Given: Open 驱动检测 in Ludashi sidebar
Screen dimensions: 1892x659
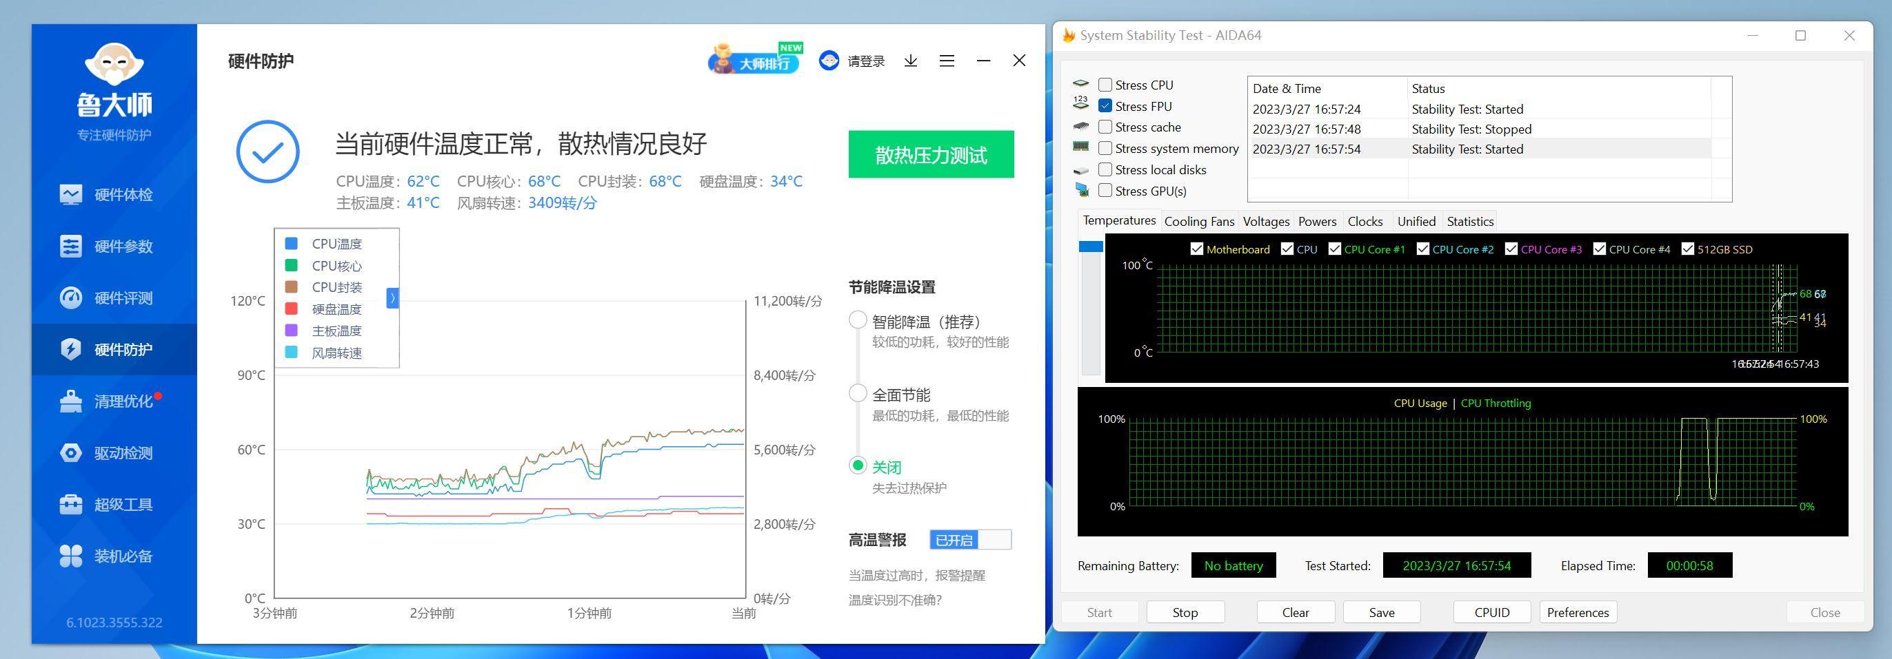Looking at the screenshot, I should (x=106, y=453).
